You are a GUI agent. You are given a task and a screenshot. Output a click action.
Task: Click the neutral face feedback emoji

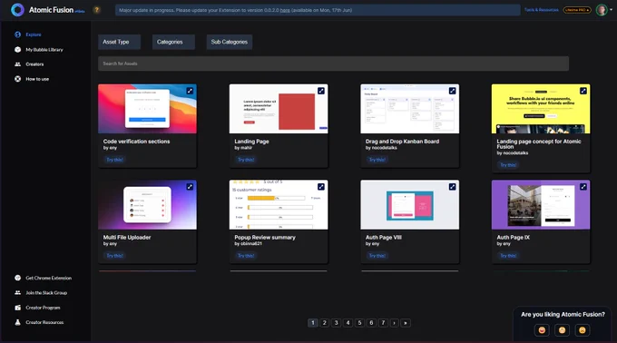(562, 330)
